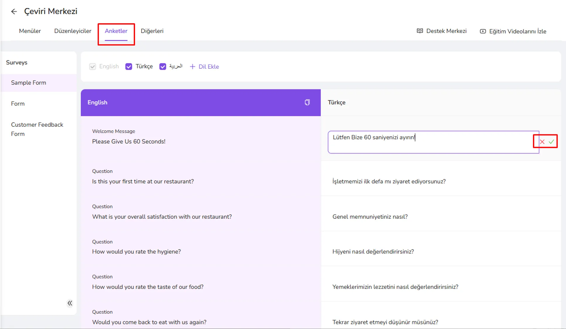Uncheck the Türkçe language checkbox
566x329 pixels.
coord(129,67)
